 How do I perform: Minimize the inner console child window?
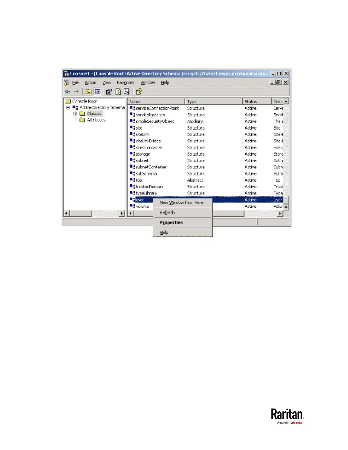(273, 82)
